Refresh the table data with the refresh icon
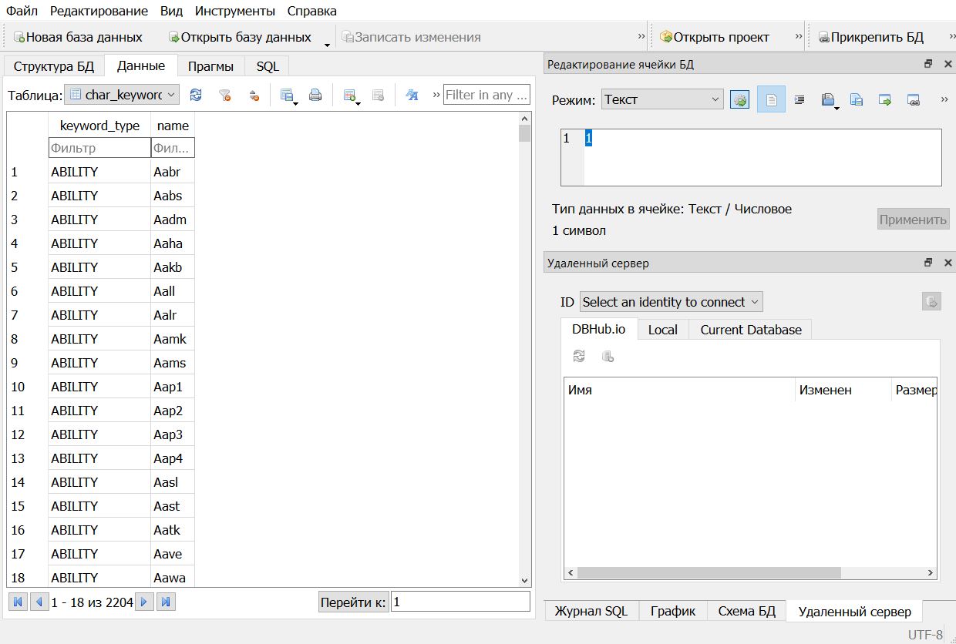956x644 pixels. (196, 96)
